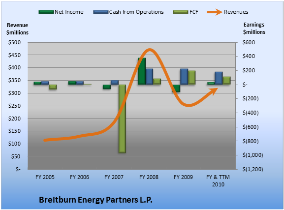The width and height of the screenshot is (284, 210).
Task: Select the FY 2009 Cash from Operations bar
Action: 184,77
